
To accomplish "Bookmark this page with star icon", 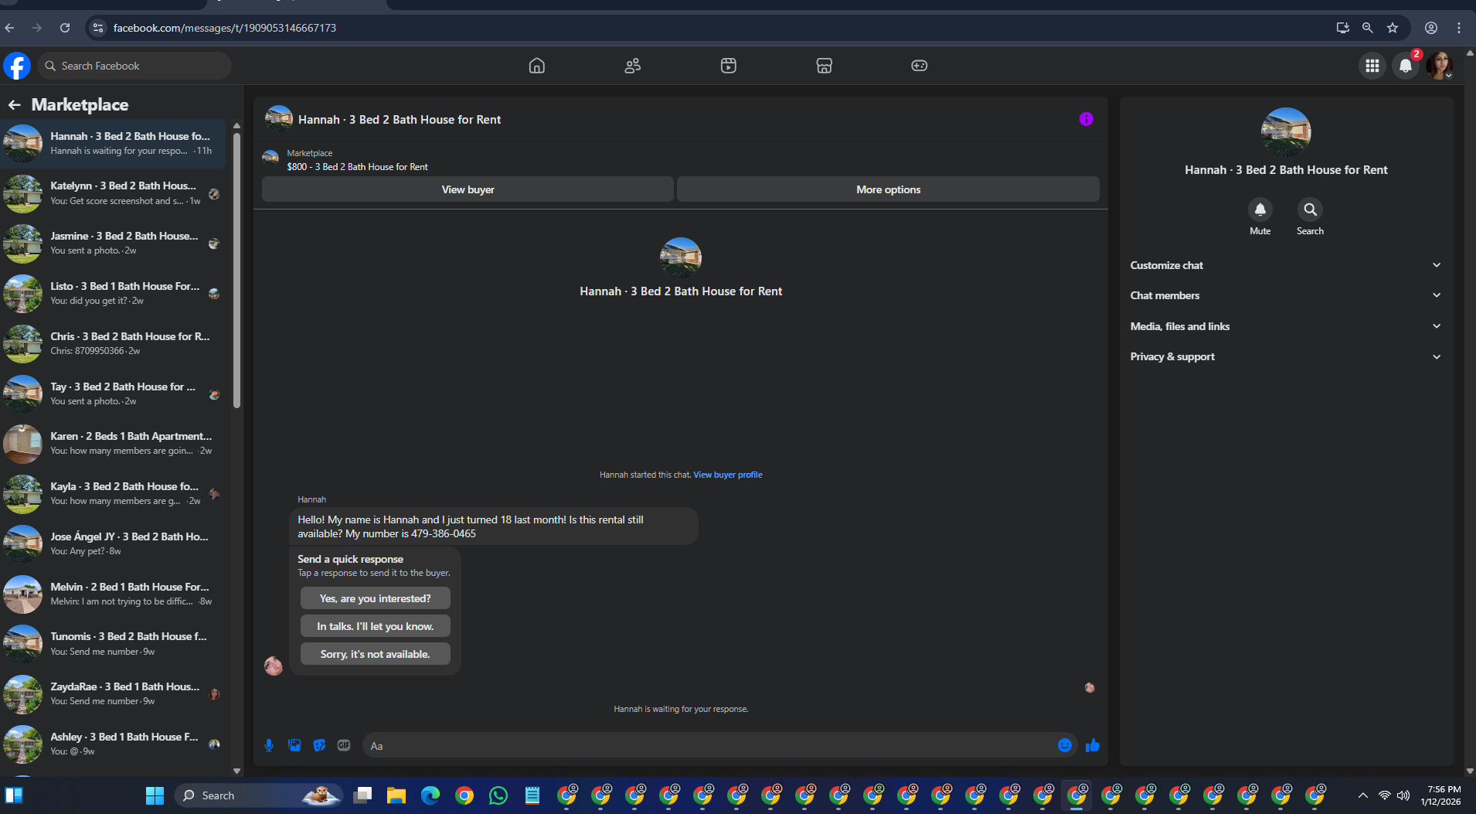I will click(x=1392, y=28).
